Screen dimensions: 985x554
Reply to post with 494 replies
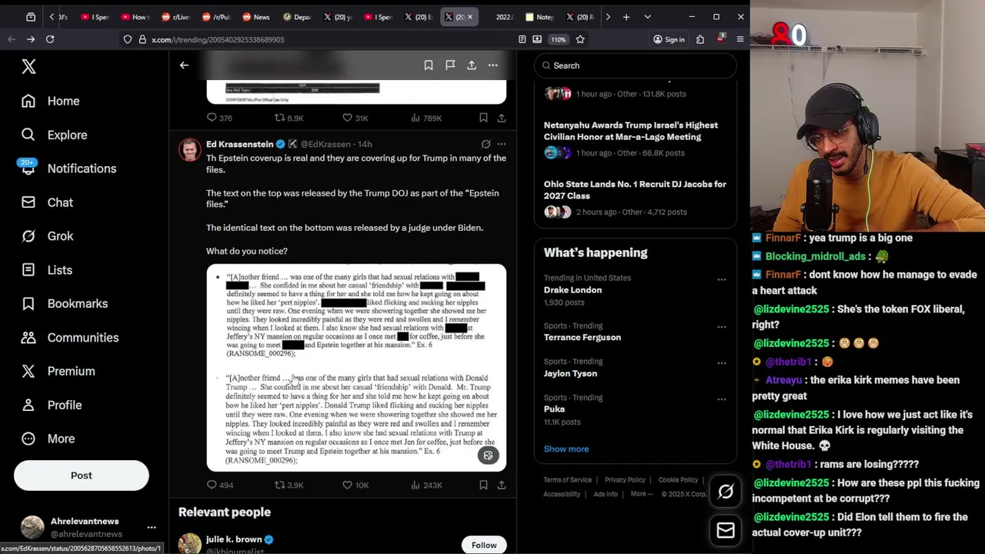[219, 485]
